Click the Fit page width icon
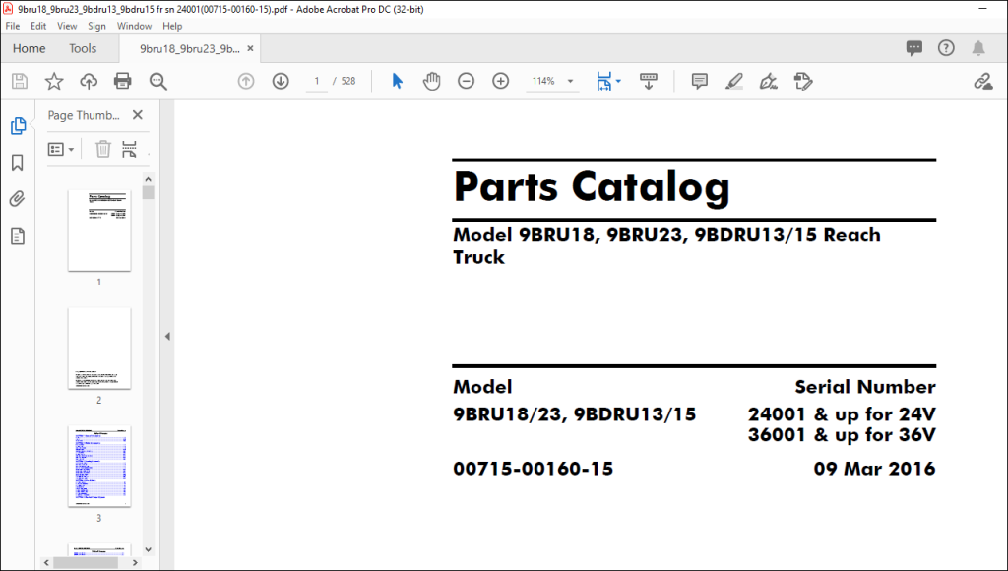The image size is (1008, 571). coord(603,81)
